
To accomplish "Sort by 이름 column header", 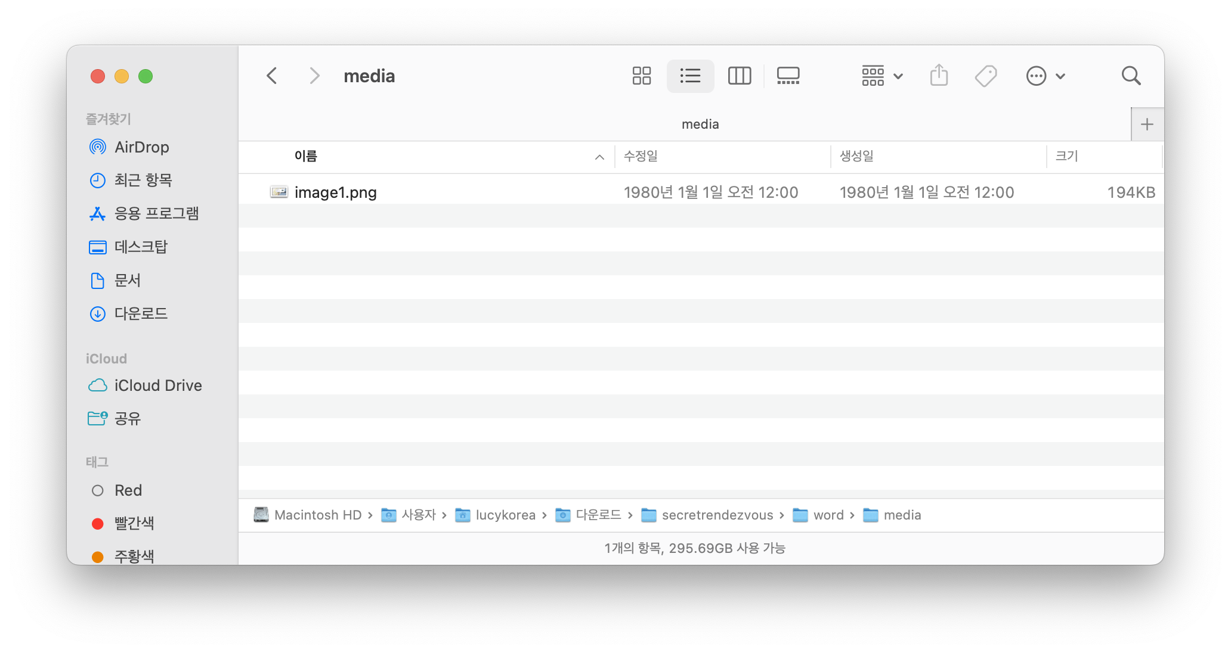I will (306, 156).
